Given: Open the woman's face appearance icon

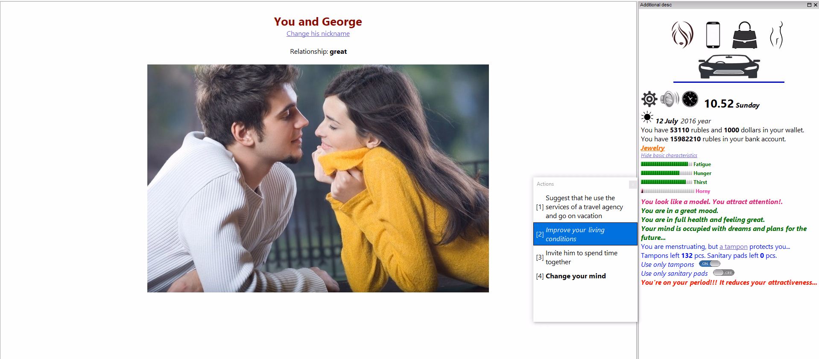Looking at the screenshot, I should 682,35.
